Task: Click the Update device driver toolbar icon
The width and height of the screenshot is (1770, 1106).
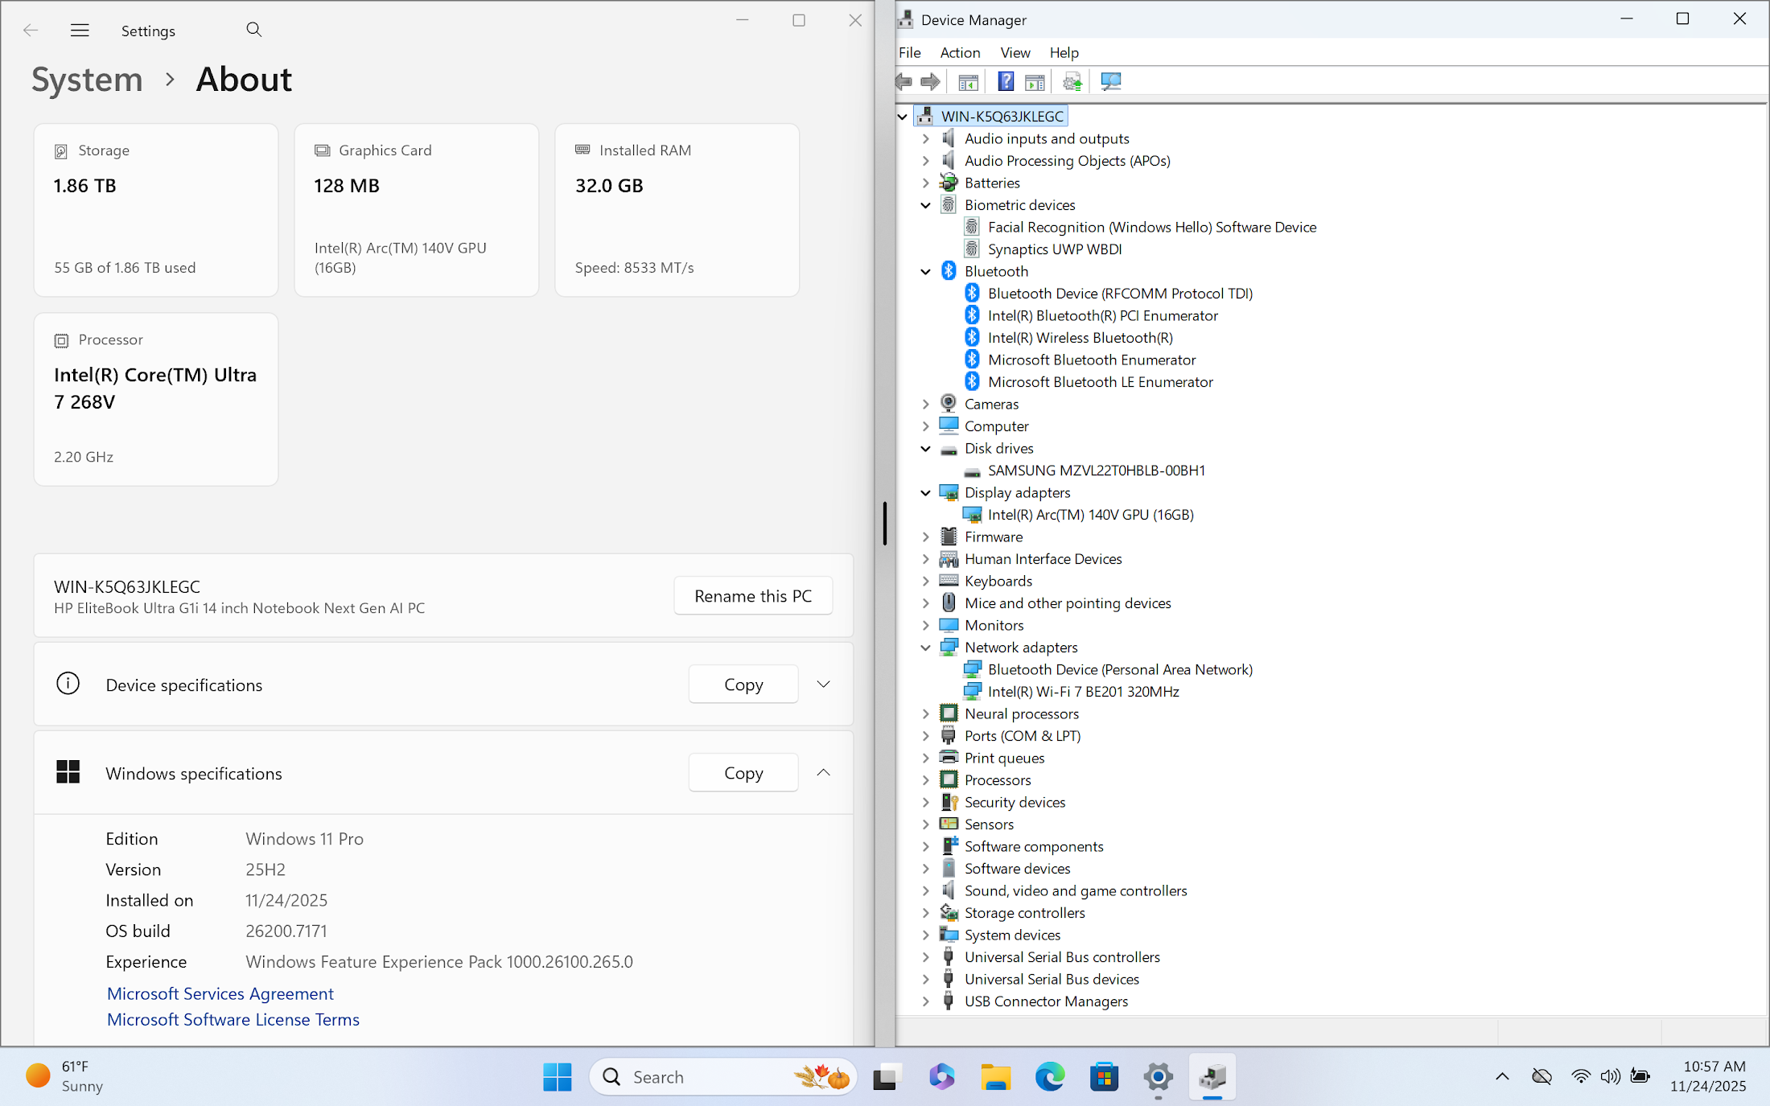Action: click(x=1072, y=81)
